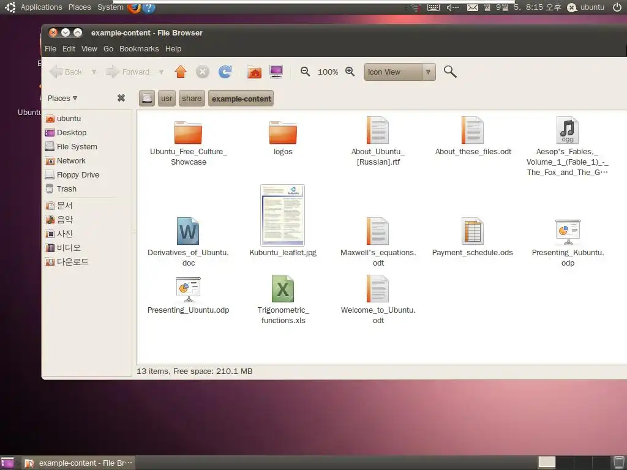This screenshot has height=470, width=627.
Task: Close the Places sidebar
Action: pyautogui.click(x=121, y=98)
